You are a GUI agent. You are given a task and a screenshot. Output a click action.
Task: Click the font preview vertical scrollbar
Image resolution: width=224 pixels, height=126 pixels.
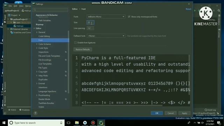(189, 75)
